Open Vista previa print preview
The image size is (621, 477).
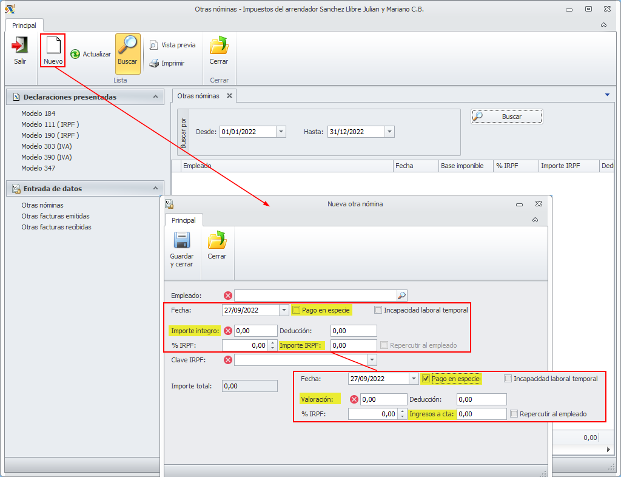[x=172, y=45]
